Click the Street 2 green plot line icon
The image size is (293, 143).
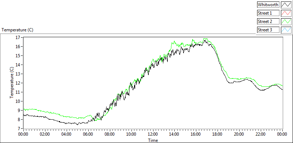286,22
